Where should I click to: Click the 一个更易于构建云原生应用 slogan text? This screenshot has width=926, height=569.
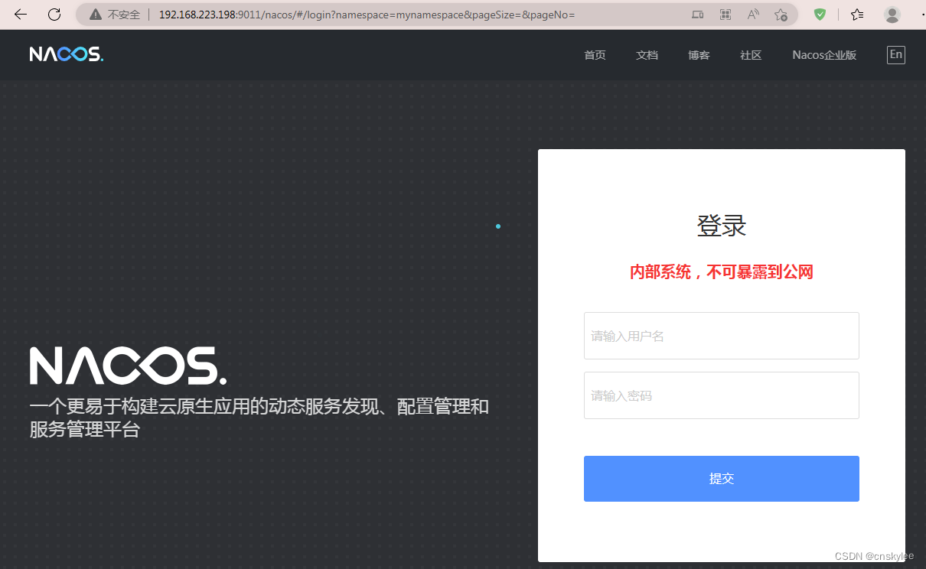[259, 418]
